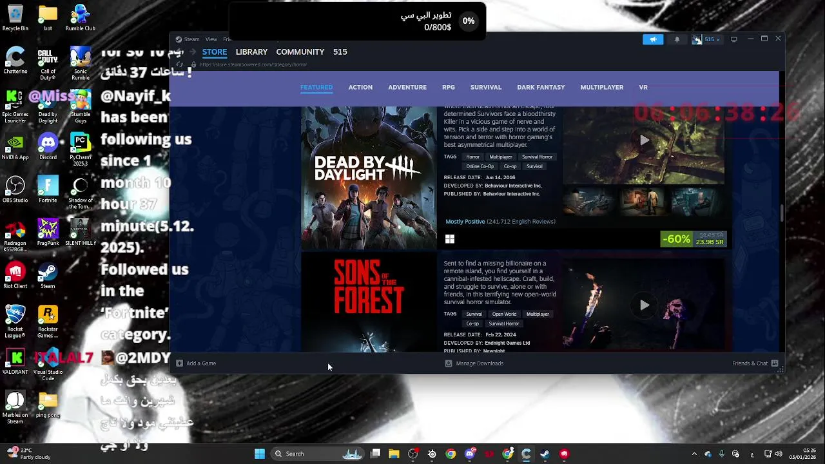The image size is (825, 464).
Task: Select the Visual Studio Code desktop icon
Action: 48,364
